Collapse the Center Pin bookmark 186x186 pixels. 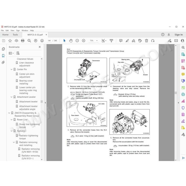click(x=11, y=69)
